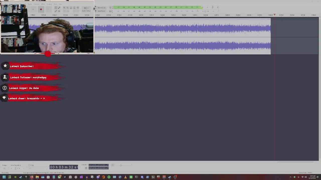321x180 pixels.
Task: Open selection start time format dropdown
Action: pyautogui.click(x=108, y=165)
